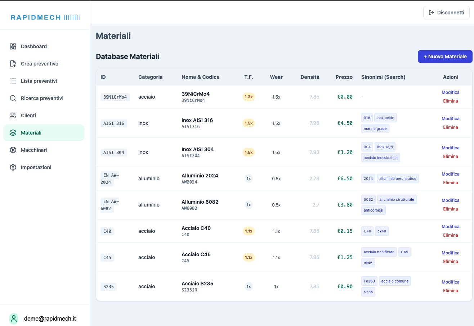Click the S235 ID badge
Viewport: 474px width, 326px height.
[x=108, y=286]
